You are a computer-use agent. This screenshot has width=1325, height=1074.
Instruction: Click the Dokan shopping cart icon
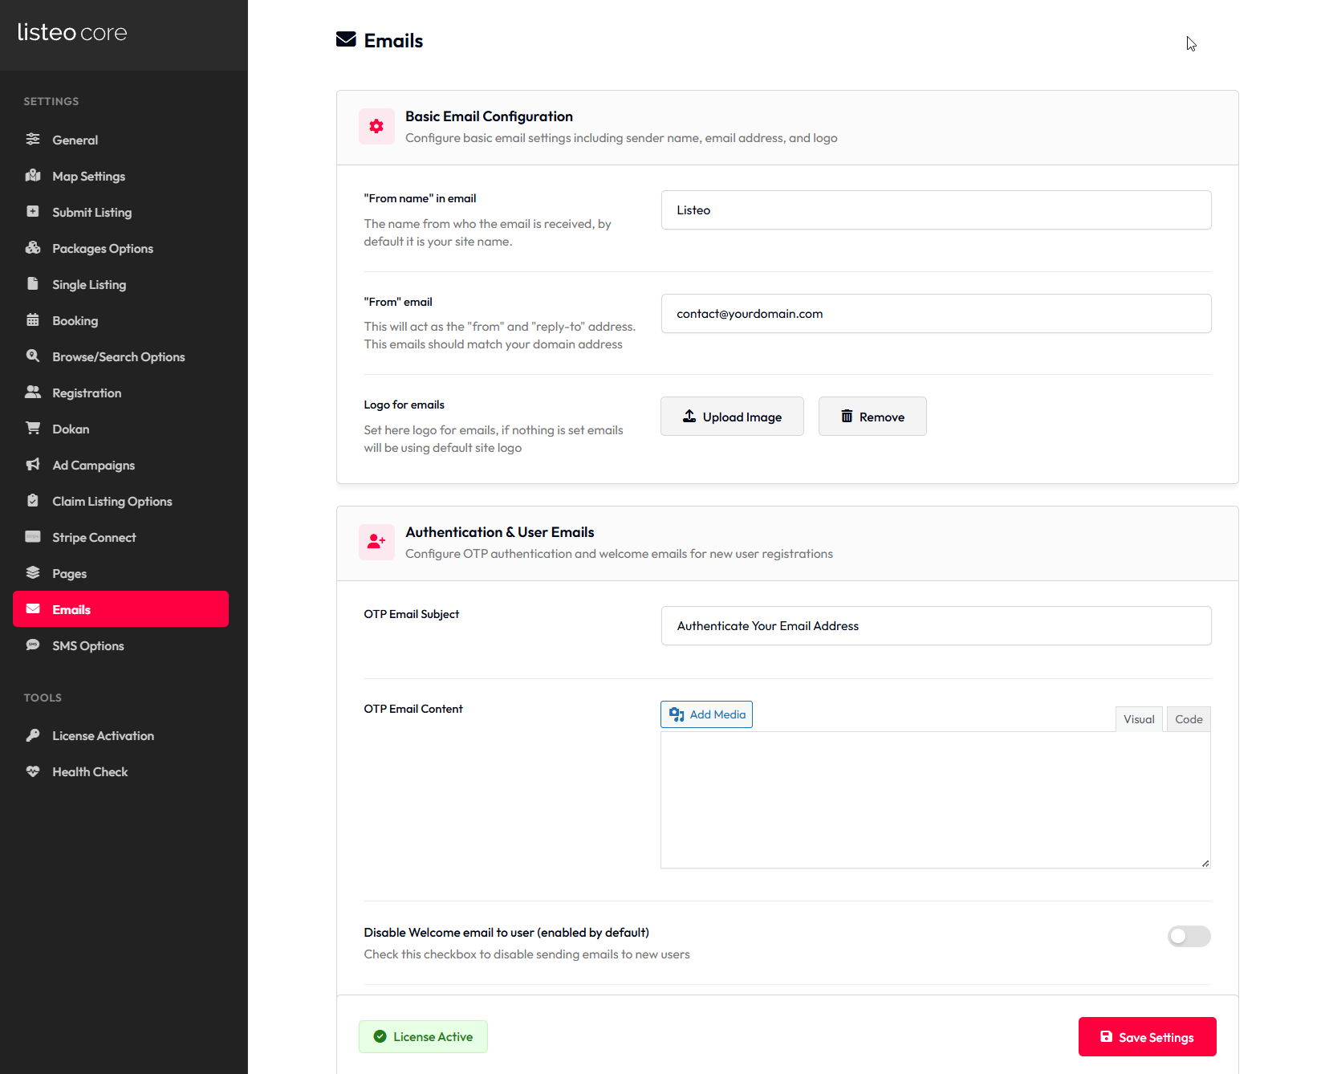click(33, 429)
